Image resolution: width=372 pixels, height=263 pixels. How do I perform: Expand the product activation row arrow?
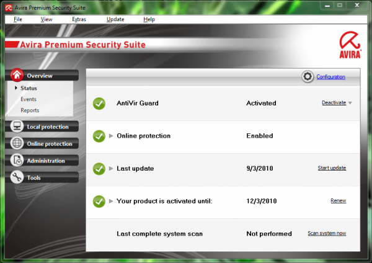[x=111, y=201]
